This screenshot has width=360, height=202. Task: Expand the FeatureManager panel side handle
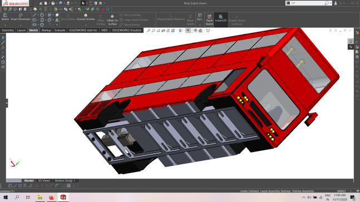click(7, 103)
